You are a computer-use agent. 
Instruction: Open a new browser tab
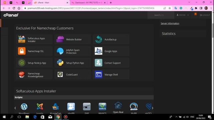(111, 3)
